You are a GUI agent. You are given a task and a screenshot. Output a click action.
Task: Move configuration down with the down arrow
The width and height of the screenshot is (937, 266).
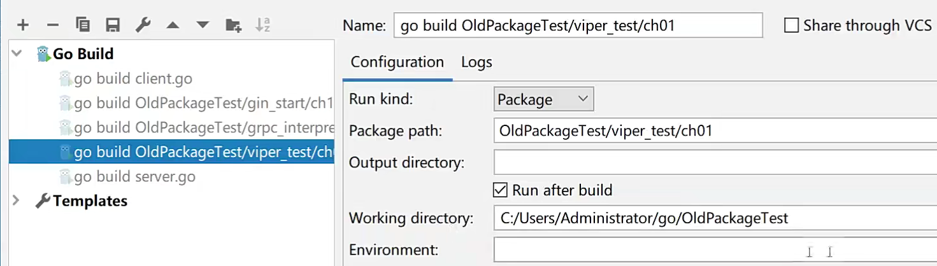pyautogui.click(x=203, y=25)
